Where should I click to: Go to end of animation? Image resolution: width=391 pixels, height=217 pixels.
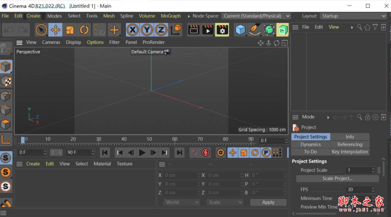(179, 152)
